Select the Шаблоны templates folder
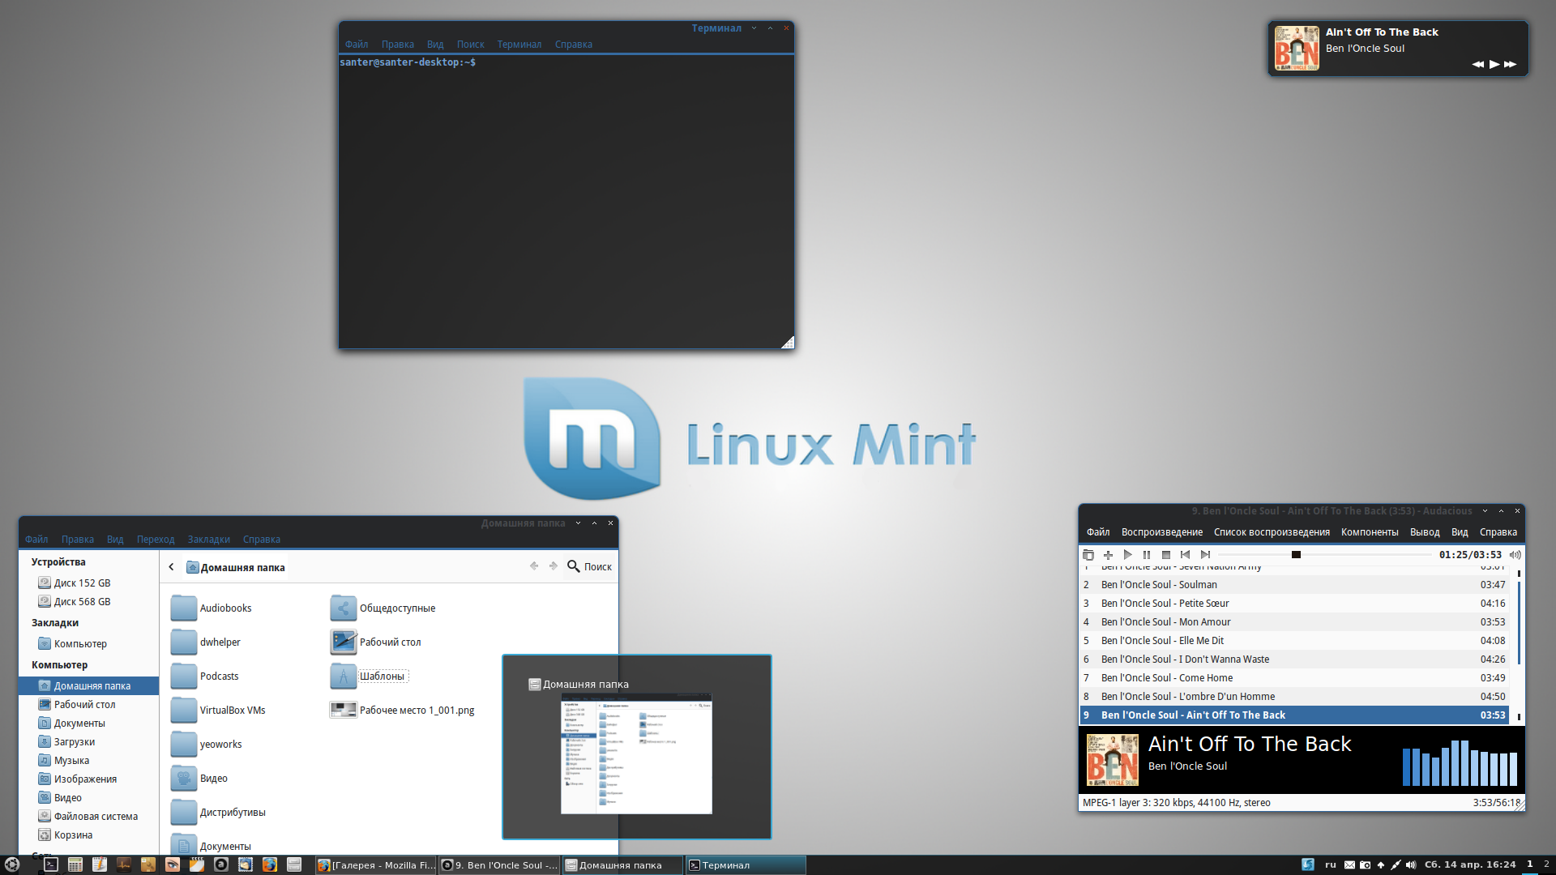The height and width of the screenshot is (875, 1556). click(368, 677)
